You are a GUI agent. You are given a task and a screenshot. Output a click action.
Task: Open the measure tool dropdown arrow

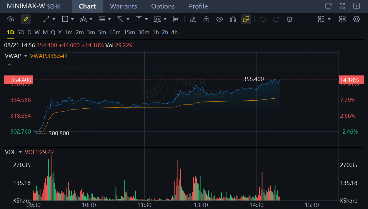146,19
